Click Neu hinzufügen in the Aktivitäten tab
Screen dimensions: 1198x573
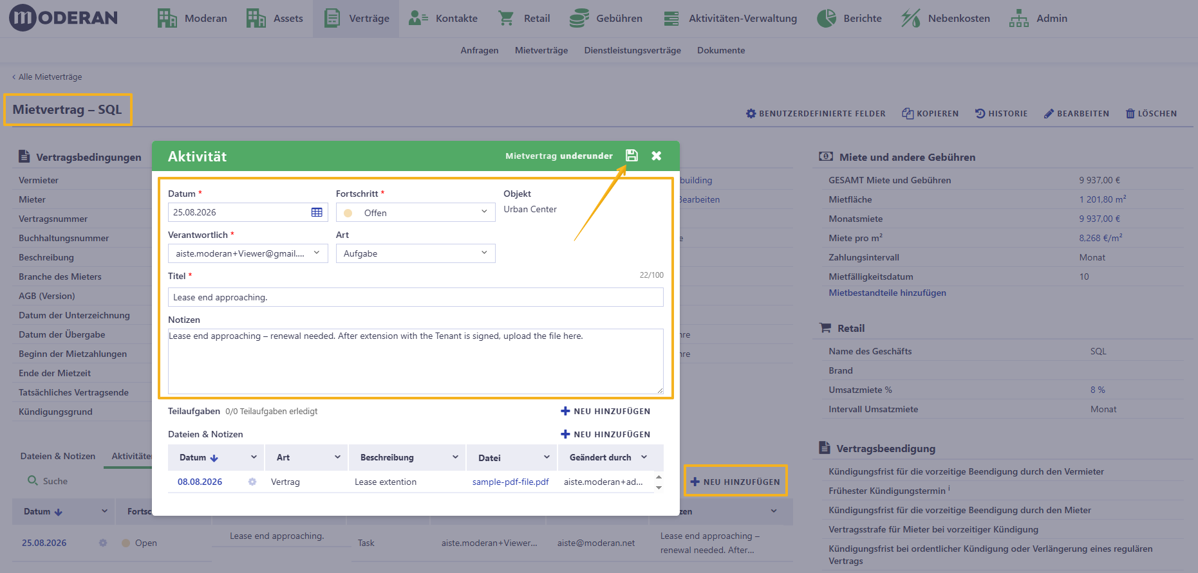735,482
